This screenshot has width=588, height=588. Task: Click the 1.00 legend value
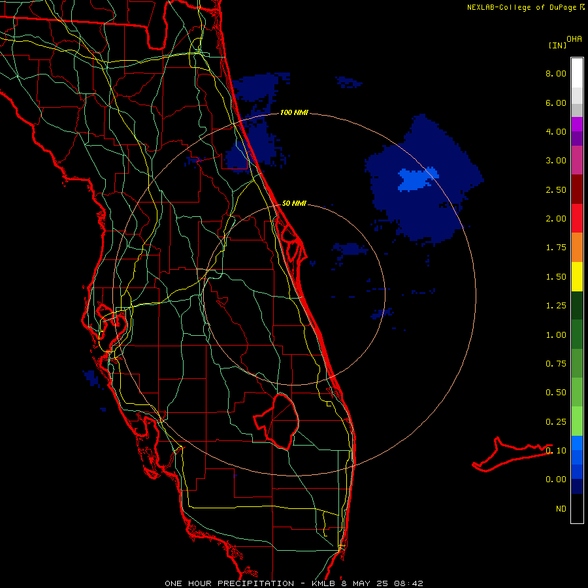(556, 335)
